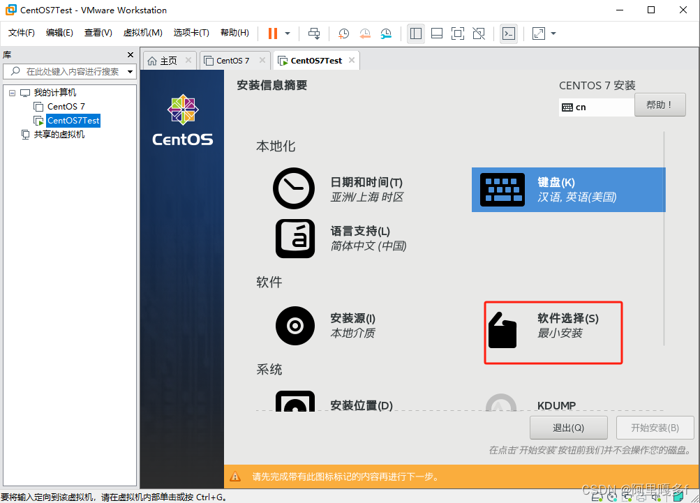Screen dimensions: 700x503
Task: Open the library search filter dropdown
Action: point(130,70)
